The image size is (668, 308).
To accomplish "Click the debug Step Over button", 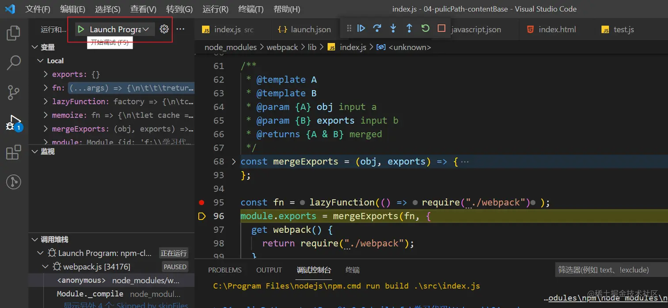I will coord(377,28).
